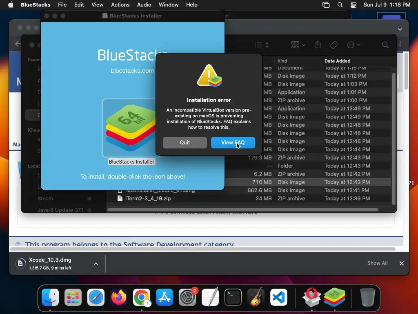Eject the Steam volume in sidebar
Viewport: 418px width, 314px height.
pos(89,199)
